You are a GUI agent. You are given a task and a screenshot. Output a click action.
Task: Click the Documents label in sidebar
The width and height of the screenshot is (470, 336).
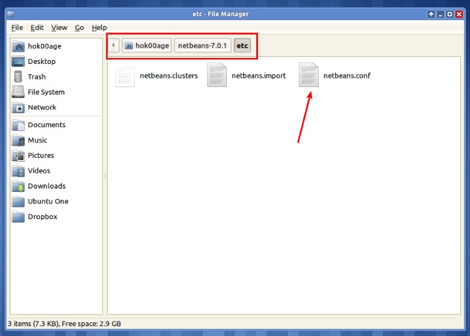point(46,125)
